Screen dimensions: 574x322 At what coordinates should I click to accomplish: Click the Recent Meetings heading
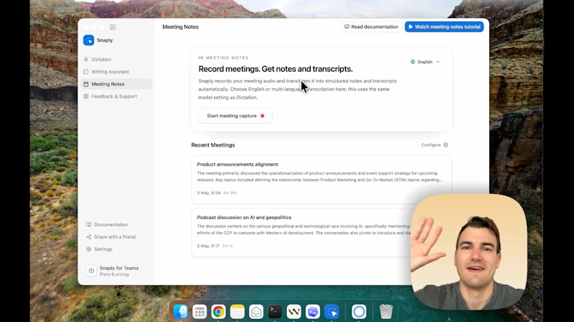coord(213,145)
